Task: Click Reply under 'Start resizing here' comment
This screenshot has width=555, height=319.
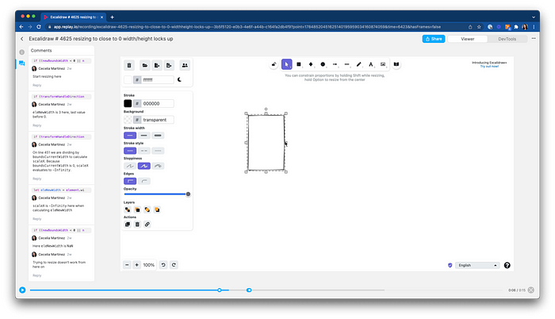Action: point(37,85)
